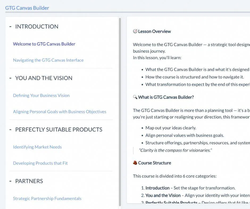Click the magnifier icon beside What is GTG

135,97
